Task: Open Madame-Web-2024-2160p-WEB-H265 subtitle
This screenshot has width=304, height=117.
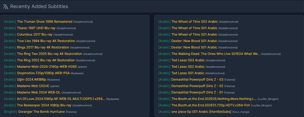Action: pyautogui.click(x=47, y=67)
